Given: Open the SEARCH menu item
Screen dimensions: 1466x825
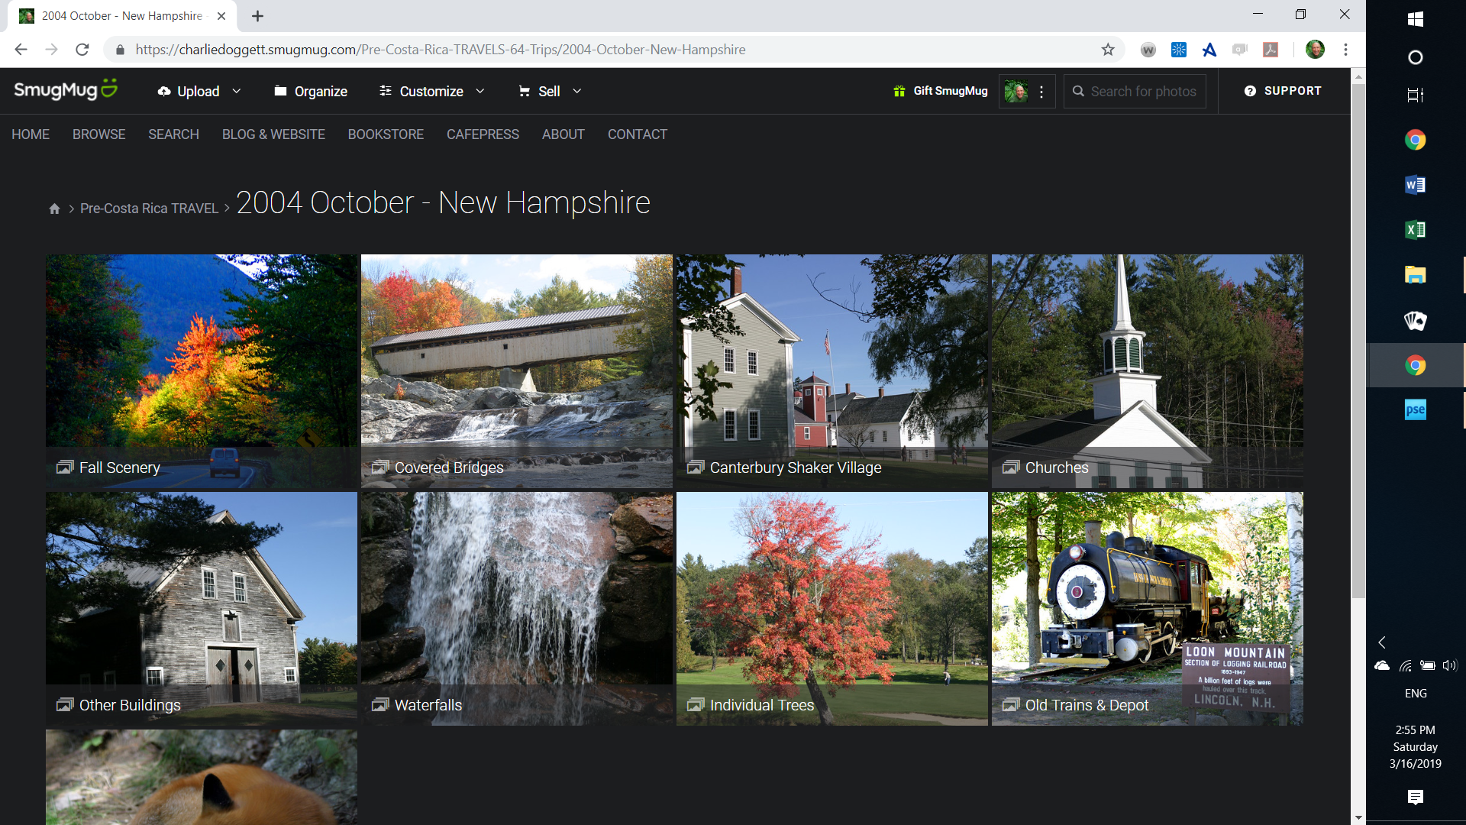Looking at the screenshot, I should coord(173,134).
